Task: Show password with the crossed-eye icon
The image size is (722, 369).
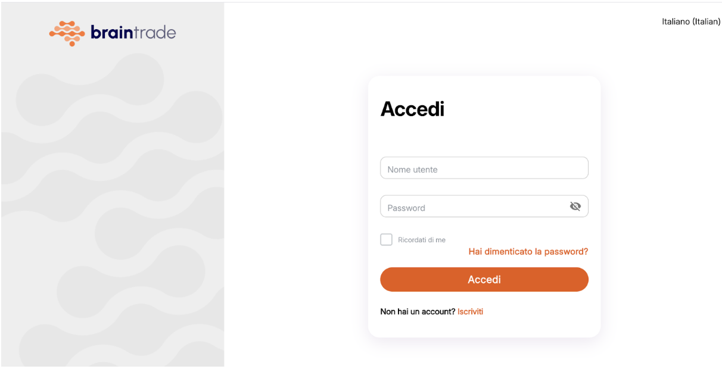Action: (x=575, y=207)
